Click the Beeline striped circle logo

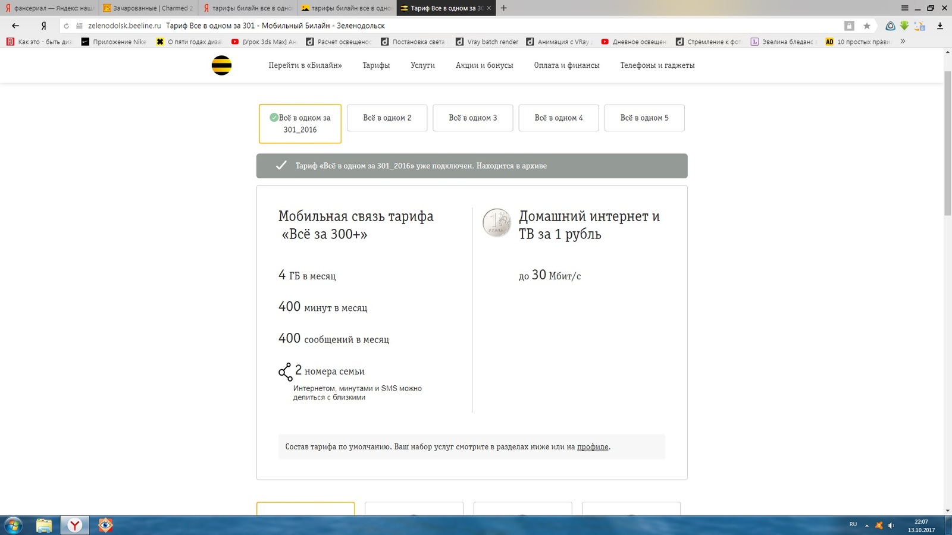[221, 65]
